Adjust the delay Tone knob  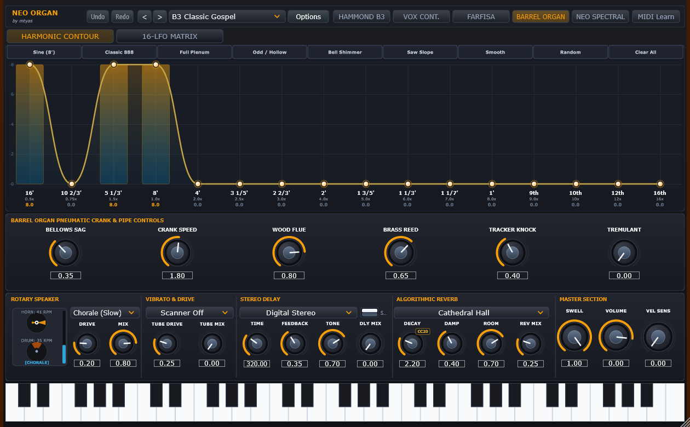point(332,344)
